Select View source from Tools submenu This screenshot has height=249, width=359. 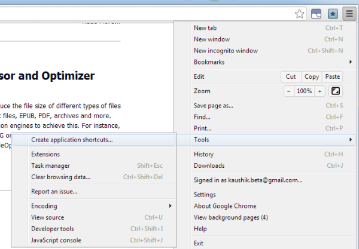94,217
